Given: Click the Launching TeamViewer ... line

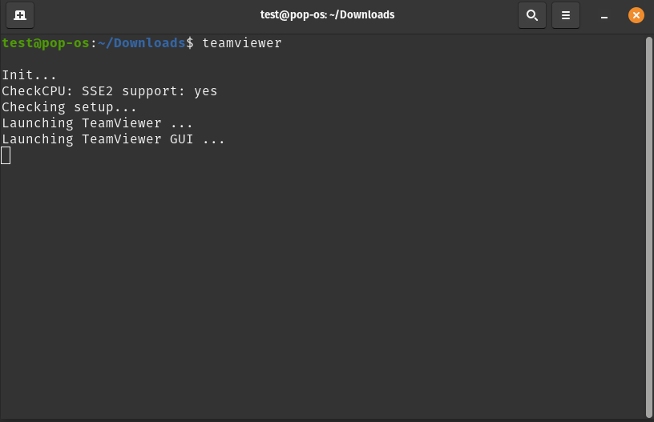Looking at the screenshot, I should pyautogui.click(x=97, y=123).
